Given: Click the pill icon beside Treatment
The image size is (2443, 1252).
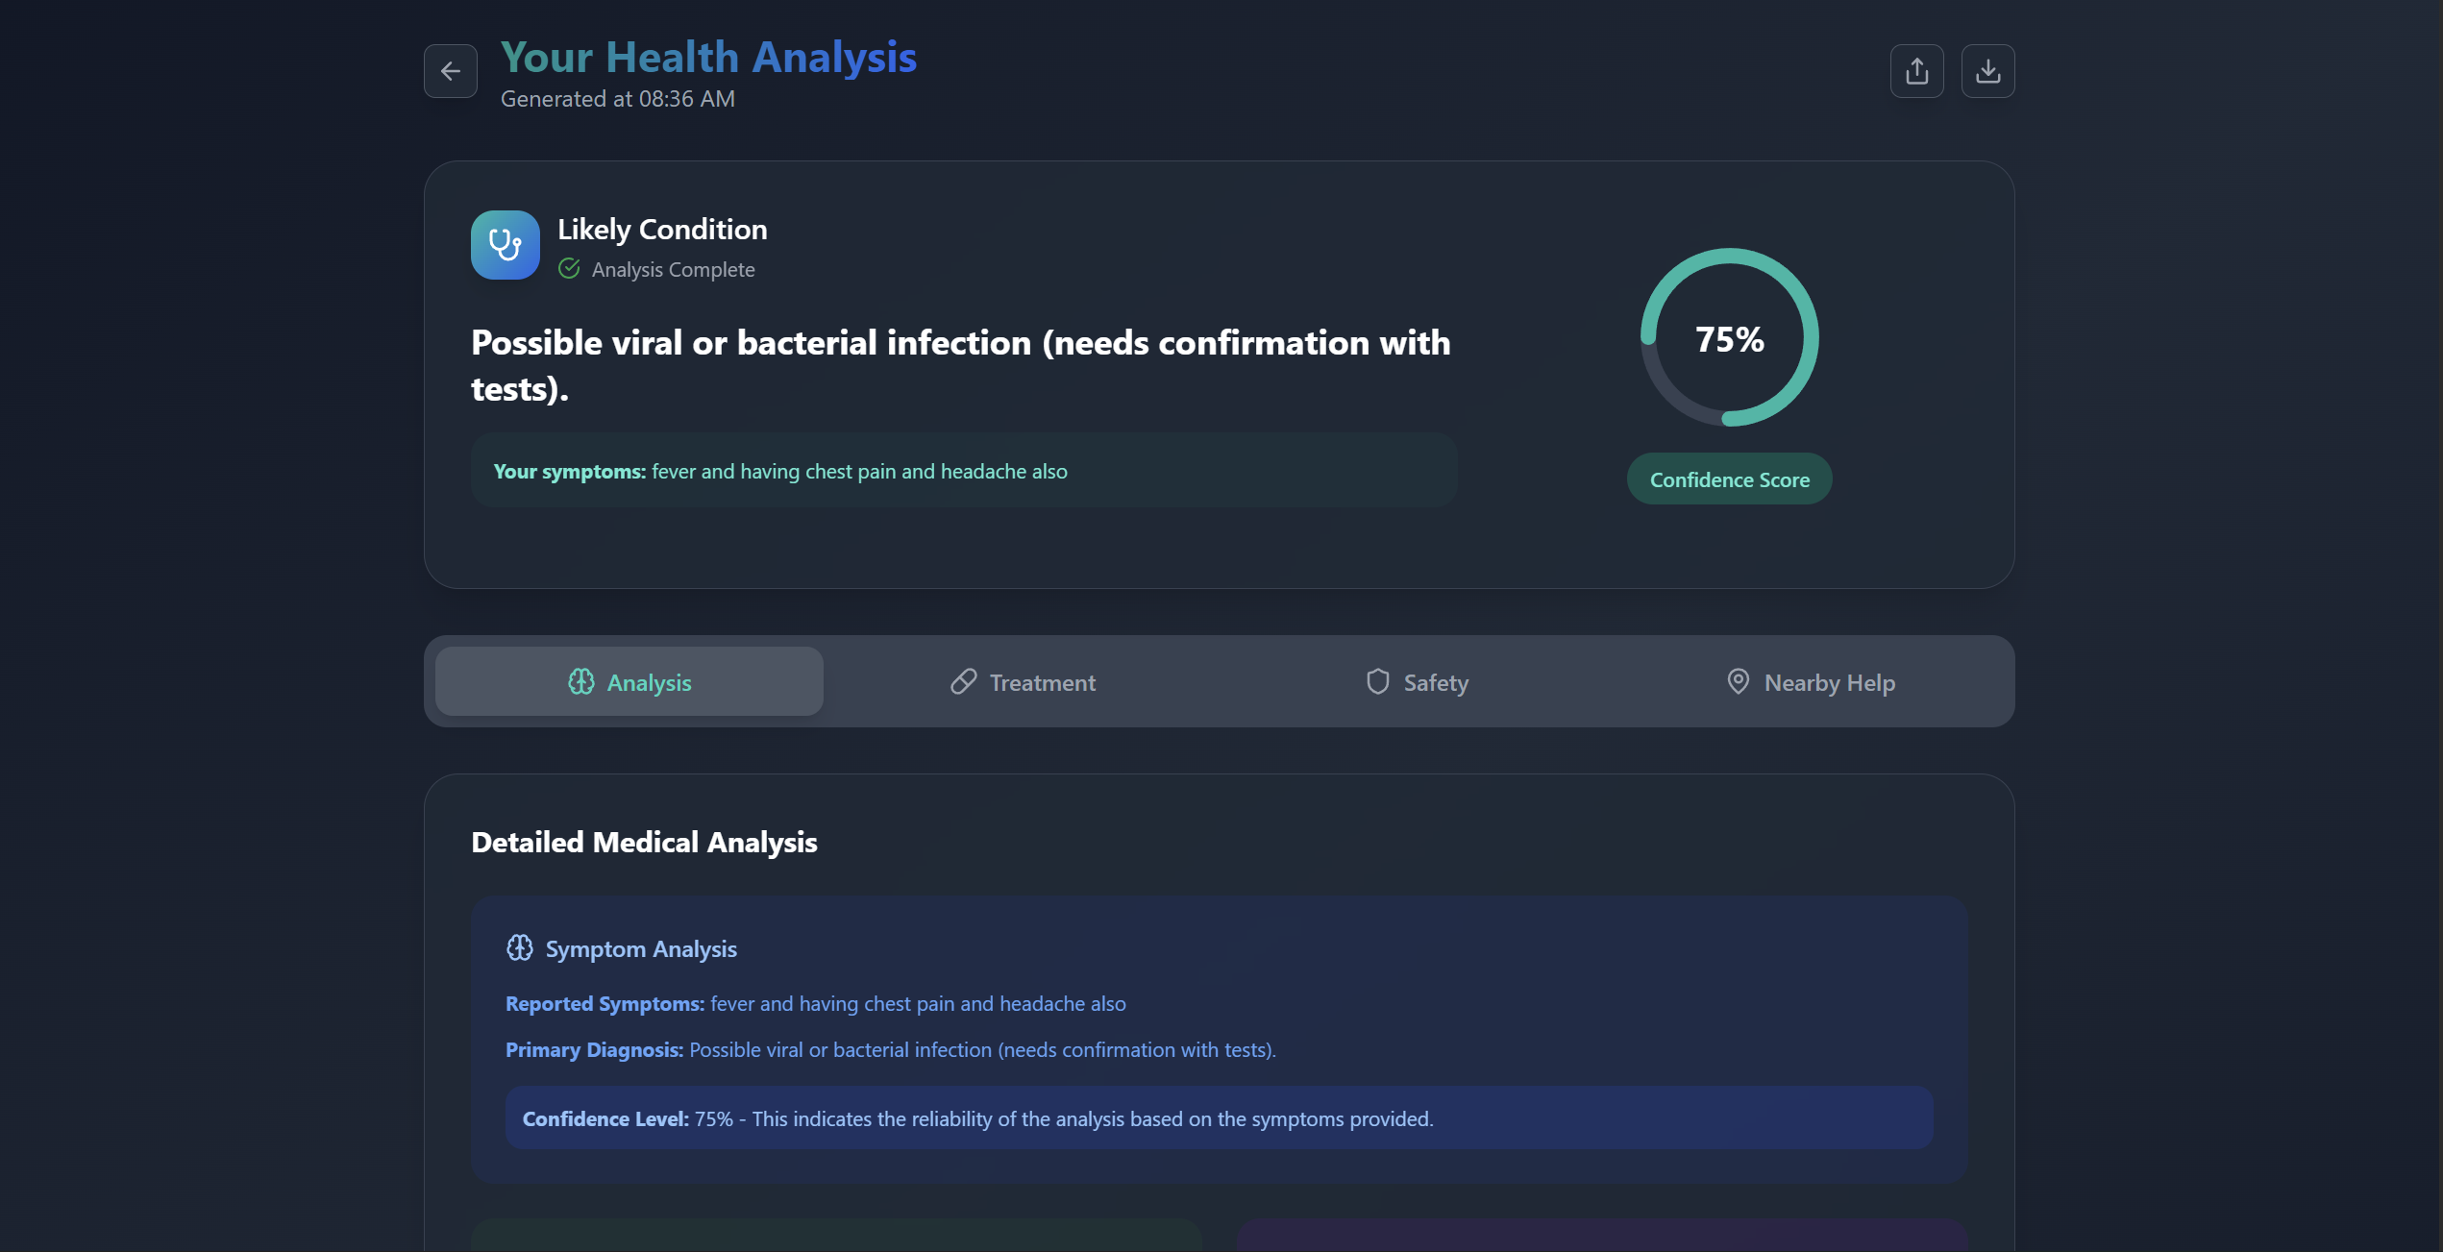Looking at the screenshot, I should [x=963, y=682].
